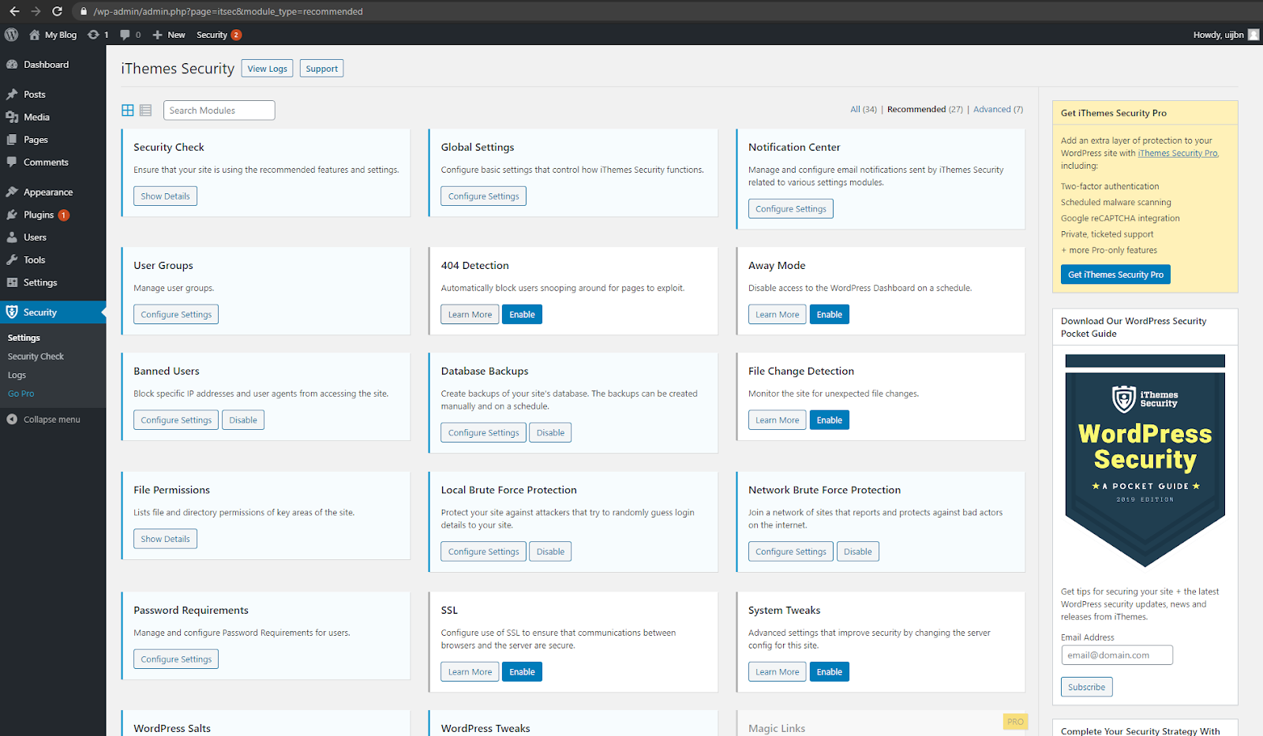Show Details for Security Check
The image size is (1263, 736).
pos(165,196)
